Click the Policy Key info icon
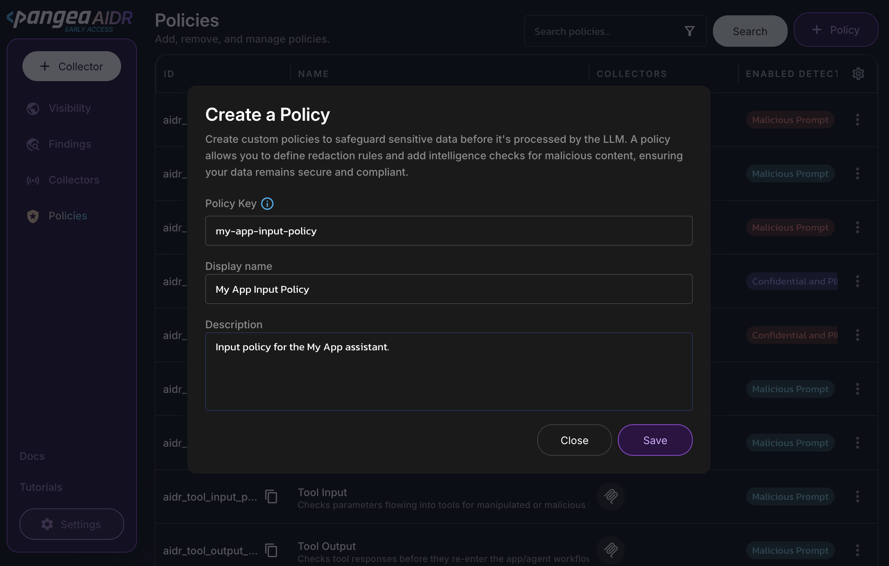Screen dimensions: 889x566 [x=267, y=204]
